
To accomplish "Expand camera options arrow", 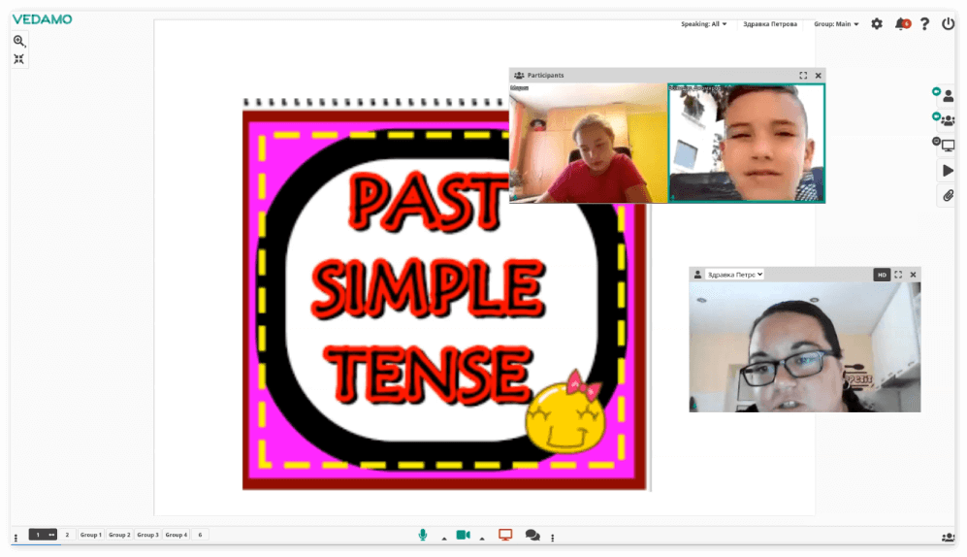I will [482, 539].
